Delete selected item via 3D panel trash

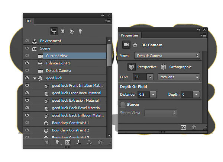(100, 142)
